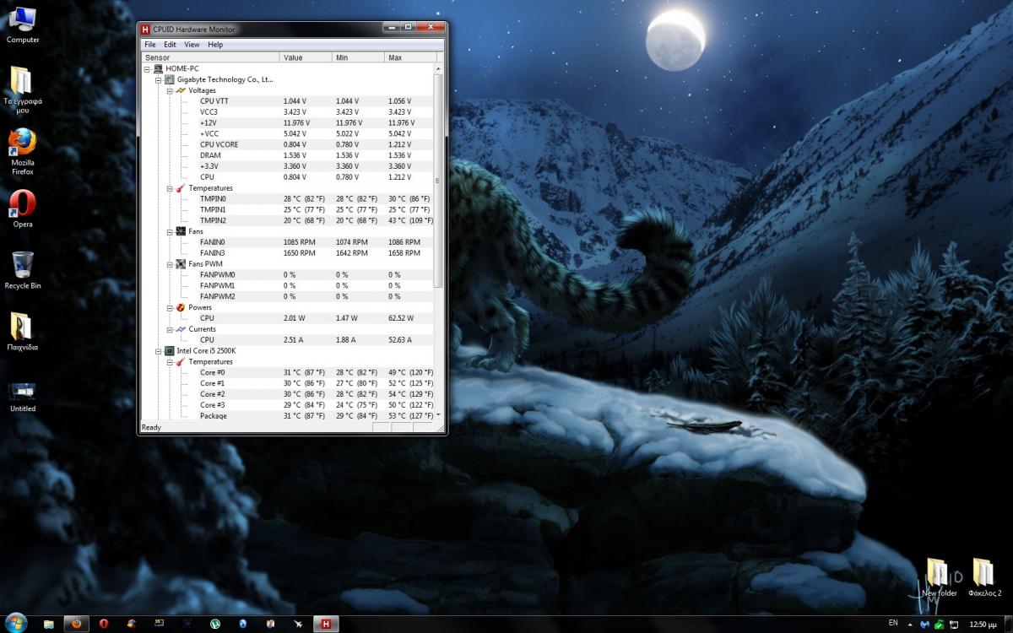Open the View menu
The width and height of the screenshot is (1013, 633).
click(192, 45)
